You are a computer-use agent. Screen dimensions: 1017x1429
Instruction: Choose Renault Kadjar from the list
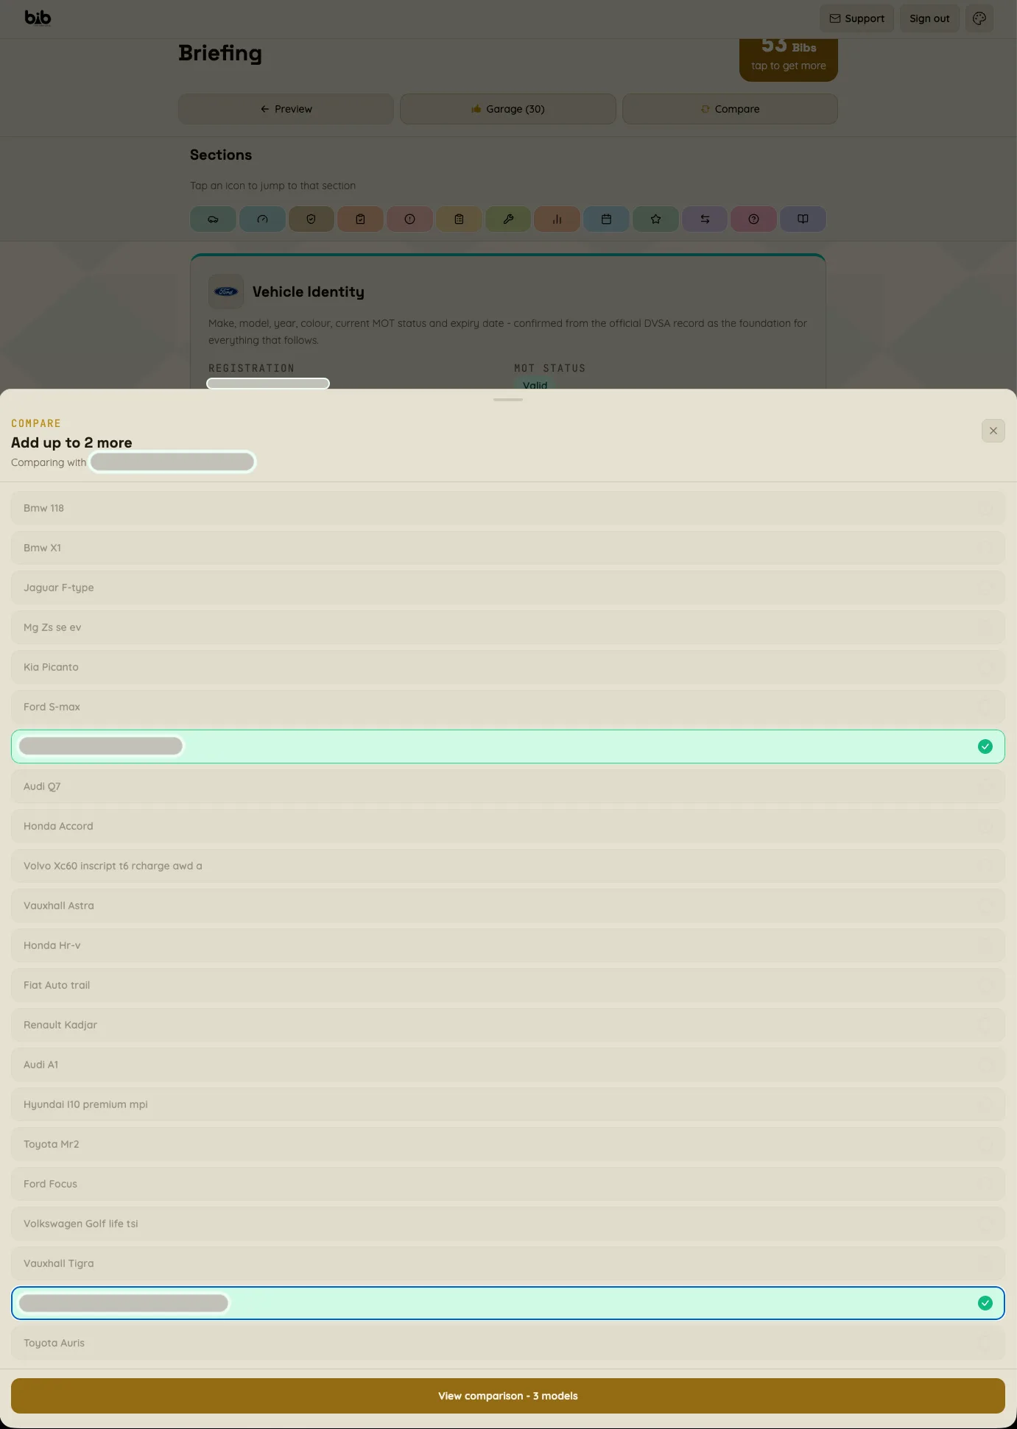508,1025
